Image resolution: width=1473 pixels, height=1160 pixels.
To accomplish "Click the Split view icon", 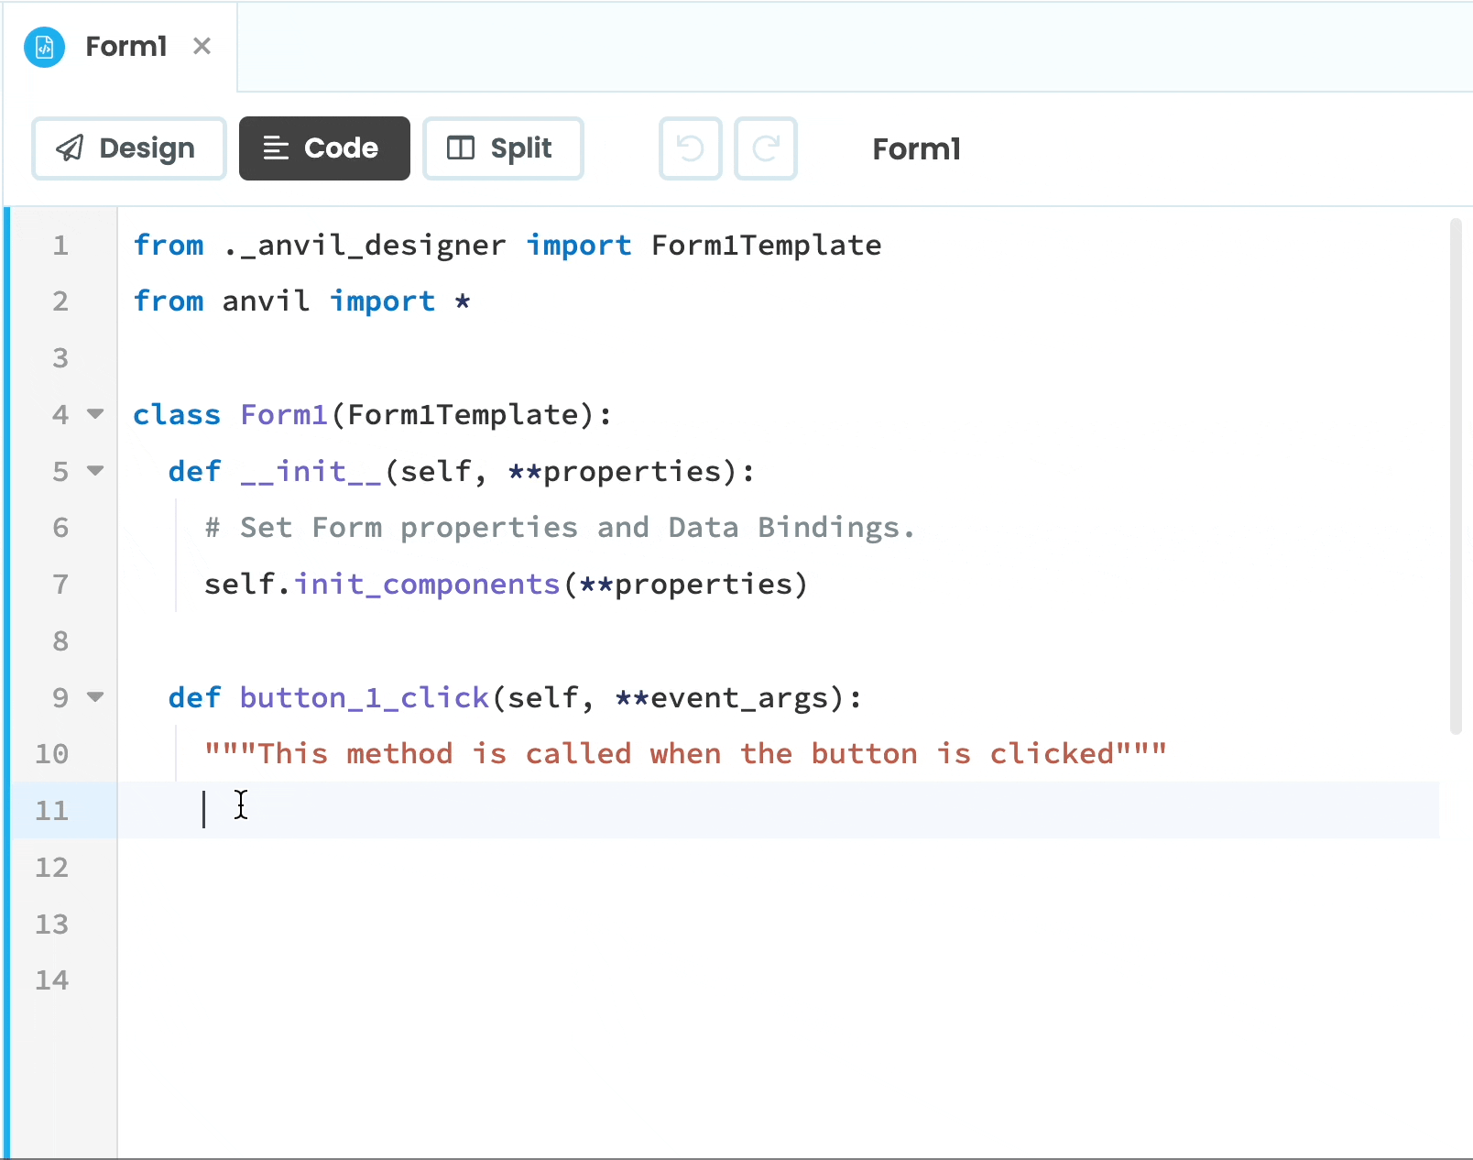I will coord(462,148).
